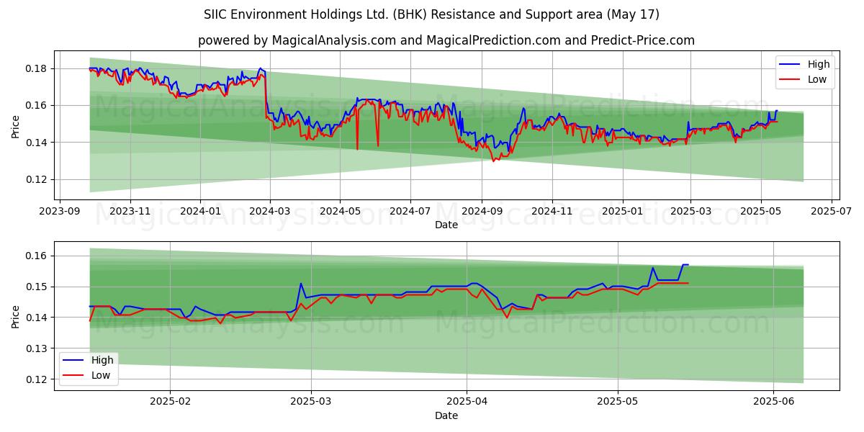Click the top chart '2024-07' x-axis label
This screenshot has width=864, height=432.
point(410,211)
